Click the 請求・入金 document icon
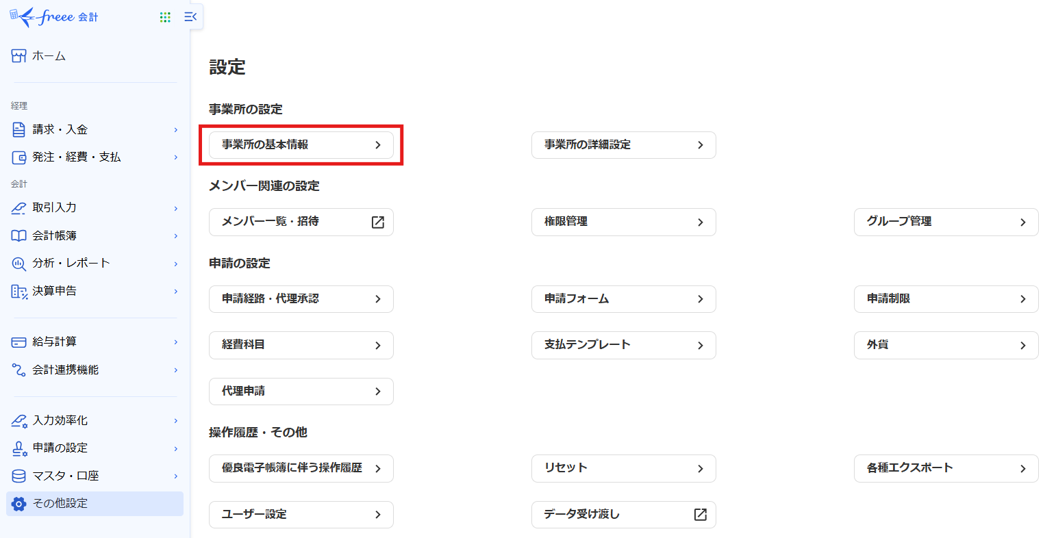Screen dimensions: 1056x538 tap(19, 129)
